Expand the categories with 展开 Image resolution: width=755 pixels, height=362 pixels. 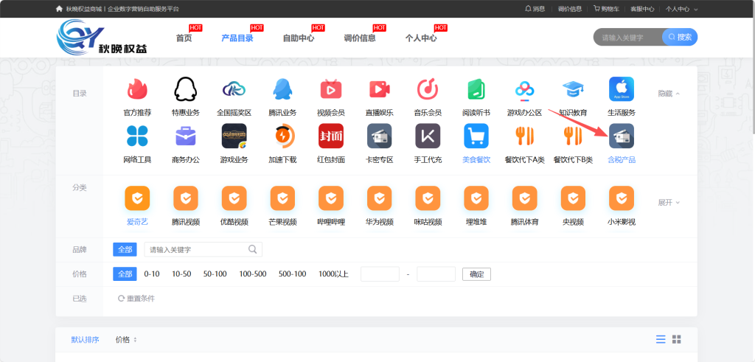tap(668, 202)
